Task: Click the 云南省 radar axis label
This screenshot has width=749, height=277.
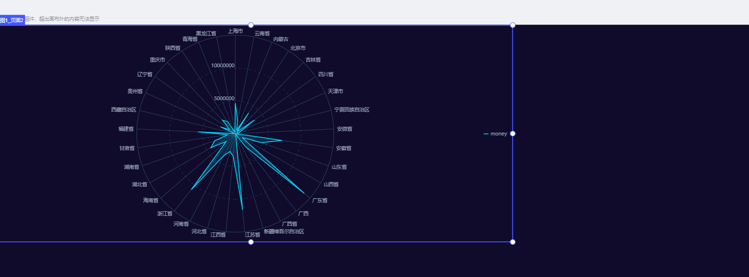Action: pyautogui.click(x=262, y=33)
